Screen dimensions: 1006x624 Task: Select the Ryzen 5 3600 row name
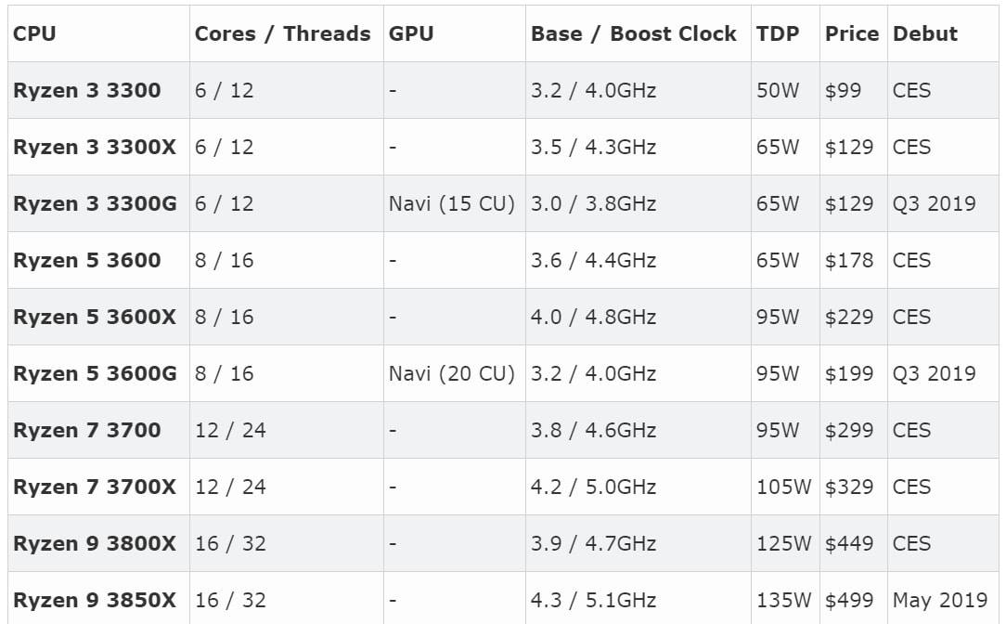pos(87,260)
